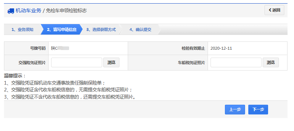Click the 车船税凭证照片 label cell
This screenshot has width=294, height=131.
pos(168,63)
